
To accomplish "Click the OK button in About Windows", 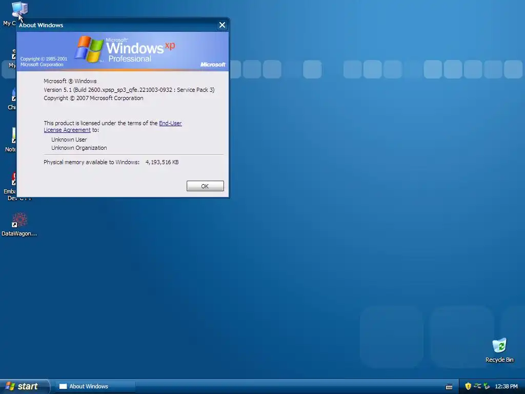I will click(205, 186).
